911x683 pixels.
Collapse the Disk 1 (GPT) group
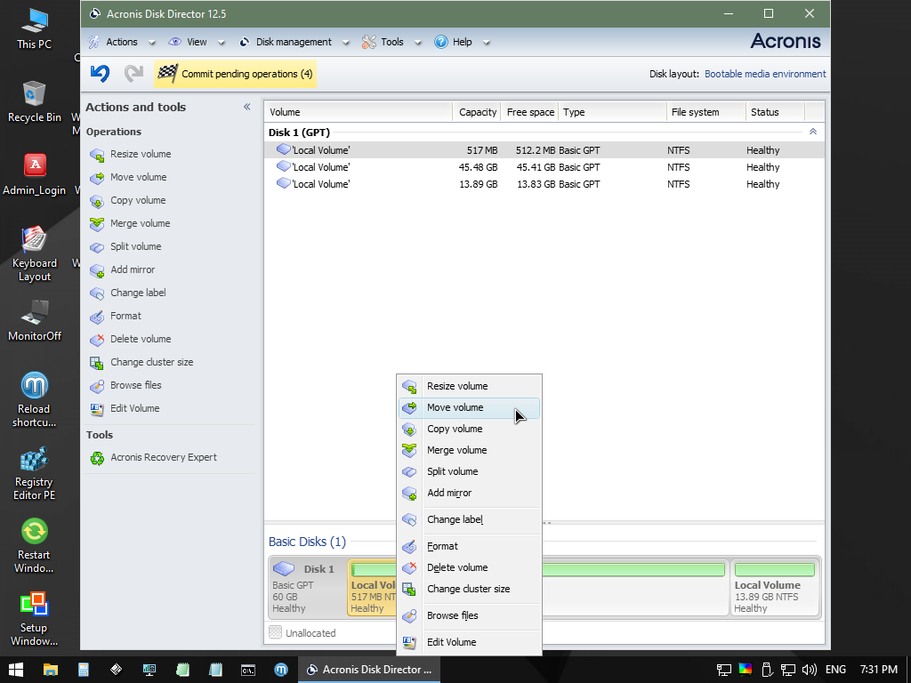tap(813, 132)
